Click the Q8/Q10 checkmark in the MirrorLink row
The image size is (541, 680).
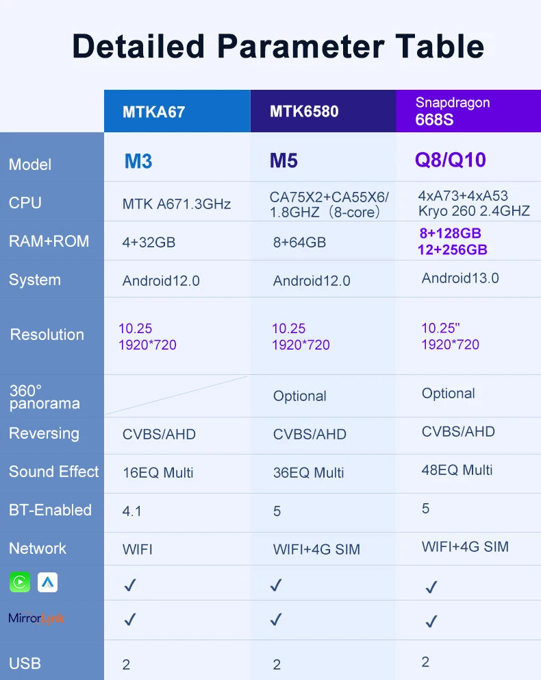(x=431, y=622)
